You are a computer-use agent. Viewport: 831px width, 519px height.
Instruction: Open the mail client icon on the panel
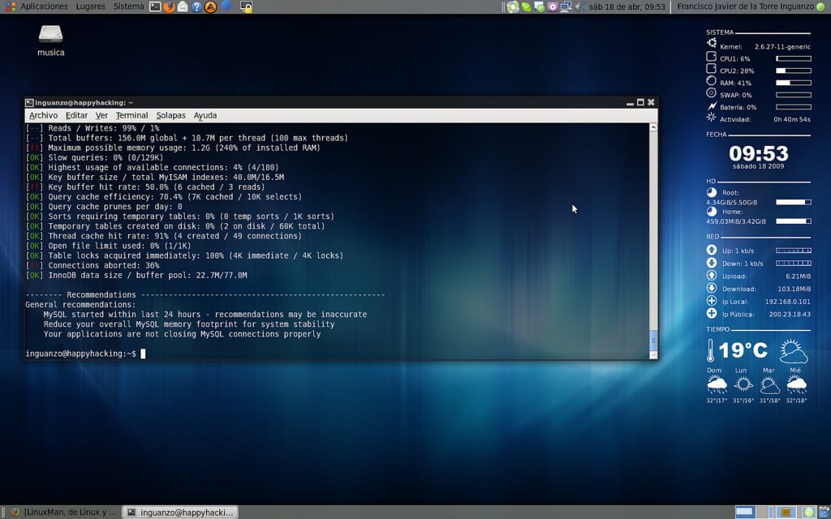[x=183, y=6]
